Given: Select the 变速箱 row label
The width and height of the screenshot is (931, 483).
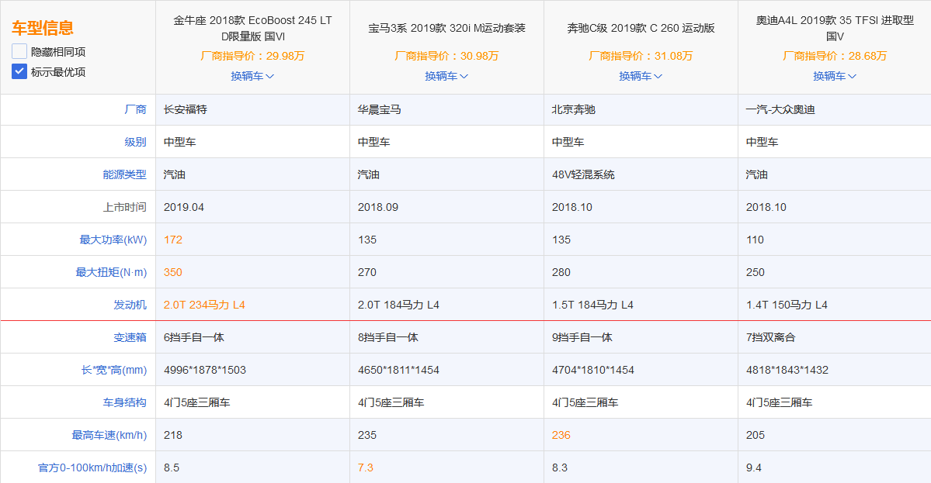Looking at the screenshot, I should tap(130, 338).
